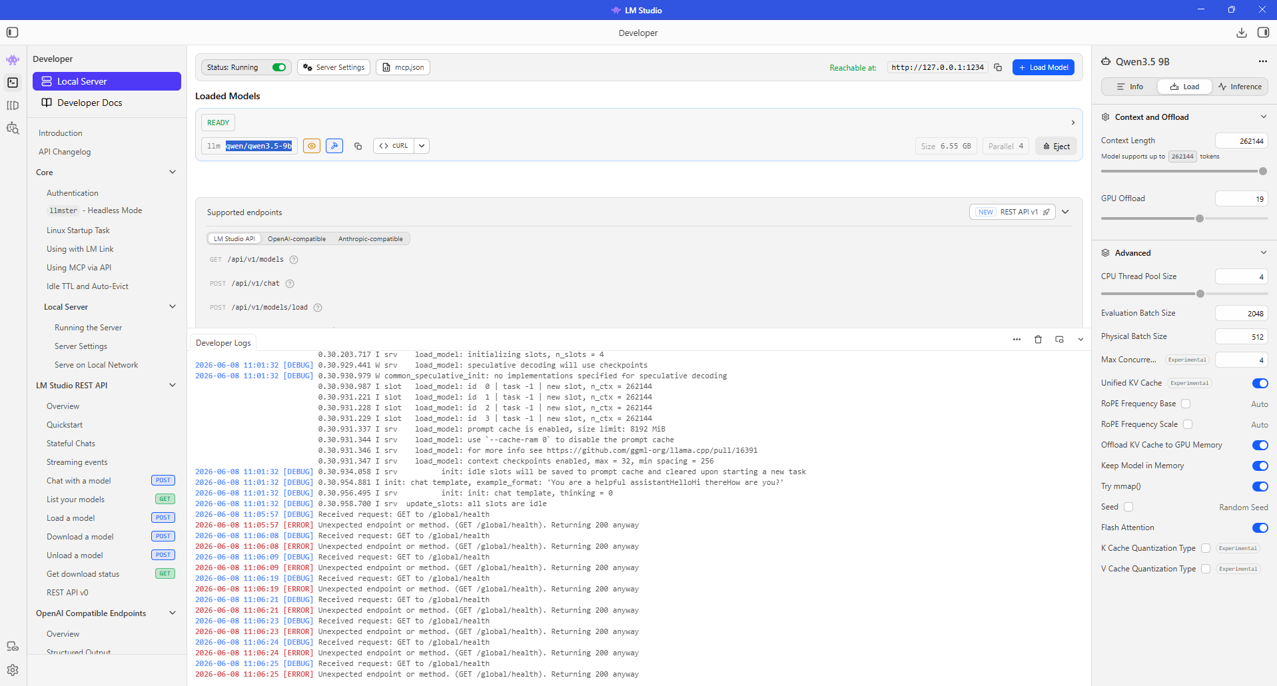Toggle Flash Attention switch
This screenshot has width=1277, height=686.
click(x=1260, y=527)
